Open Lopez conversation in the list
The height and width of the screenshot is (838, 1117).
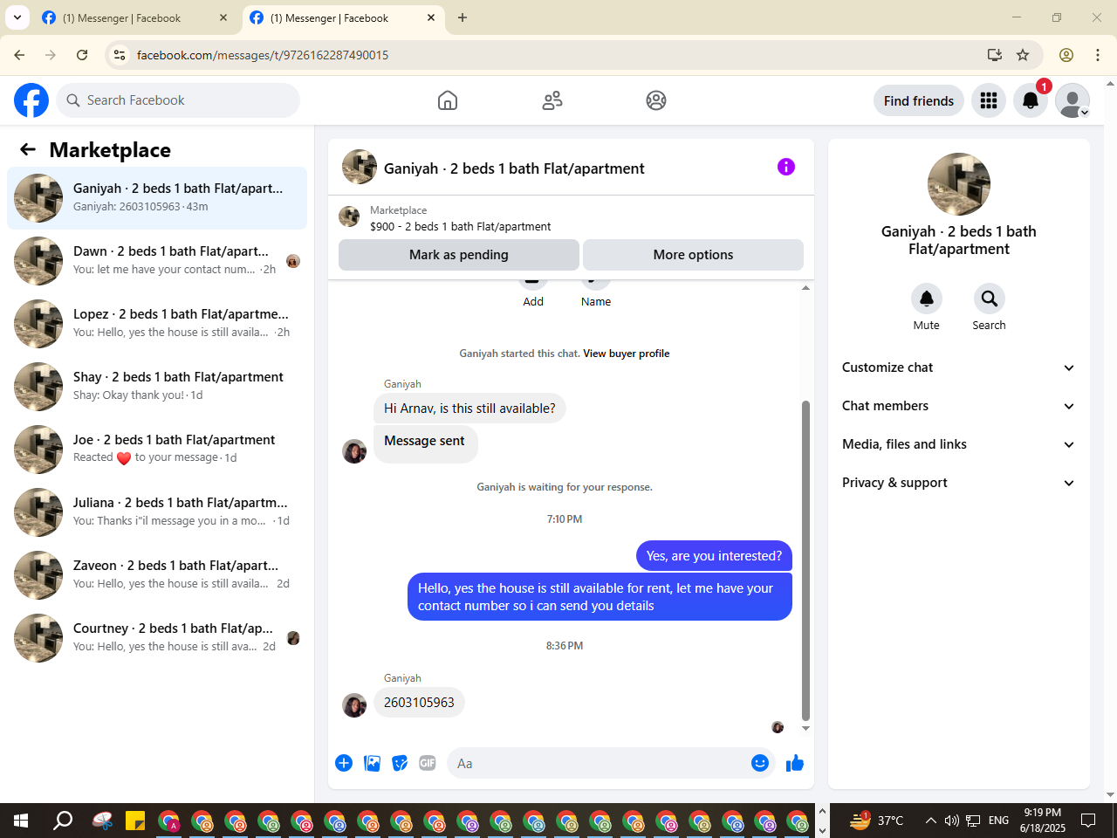coord(157,324)
